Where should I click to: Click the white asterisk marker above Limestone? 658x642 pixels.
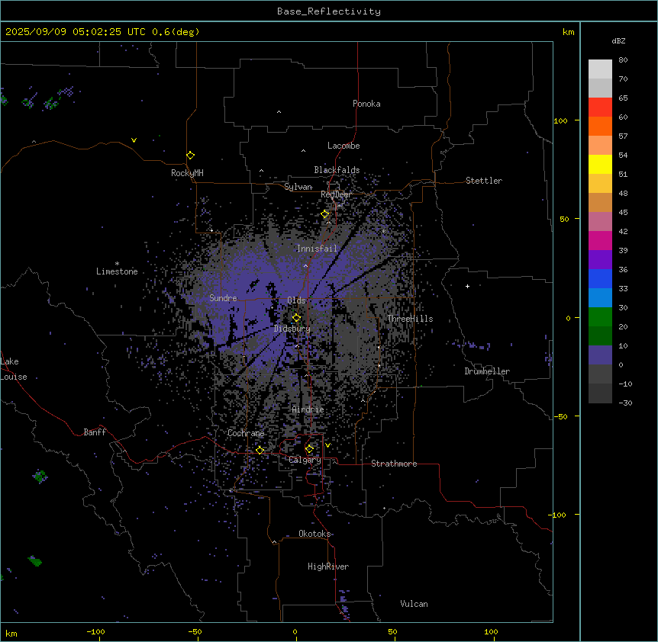tap(117, 264)
